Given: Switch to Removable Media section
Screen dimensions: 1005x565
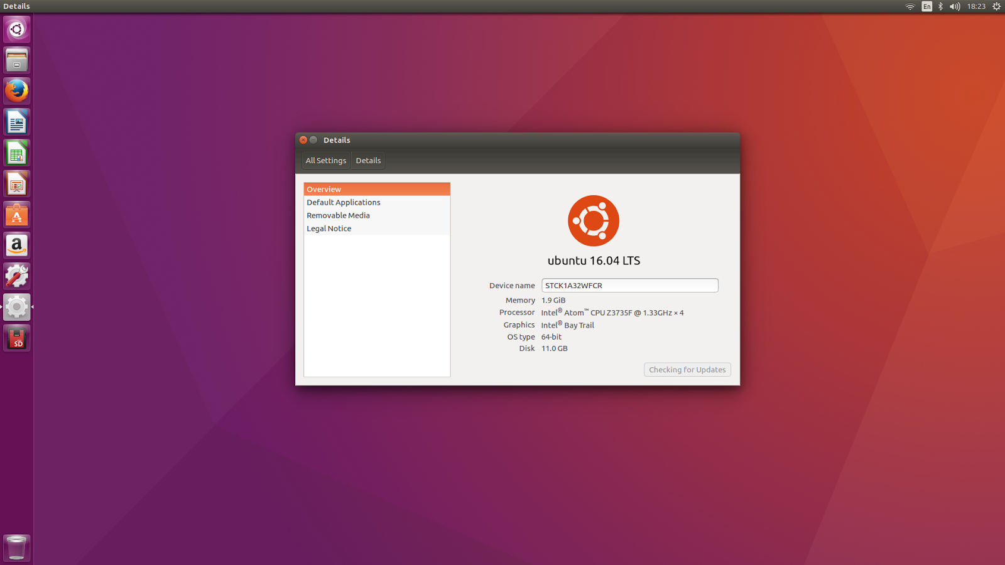Looking at the screenshot, I should pyautogui.click(x=338, y=215).
